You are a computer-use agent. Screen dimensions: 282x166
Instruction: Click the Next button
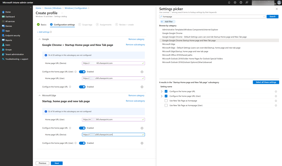point(57,163)
